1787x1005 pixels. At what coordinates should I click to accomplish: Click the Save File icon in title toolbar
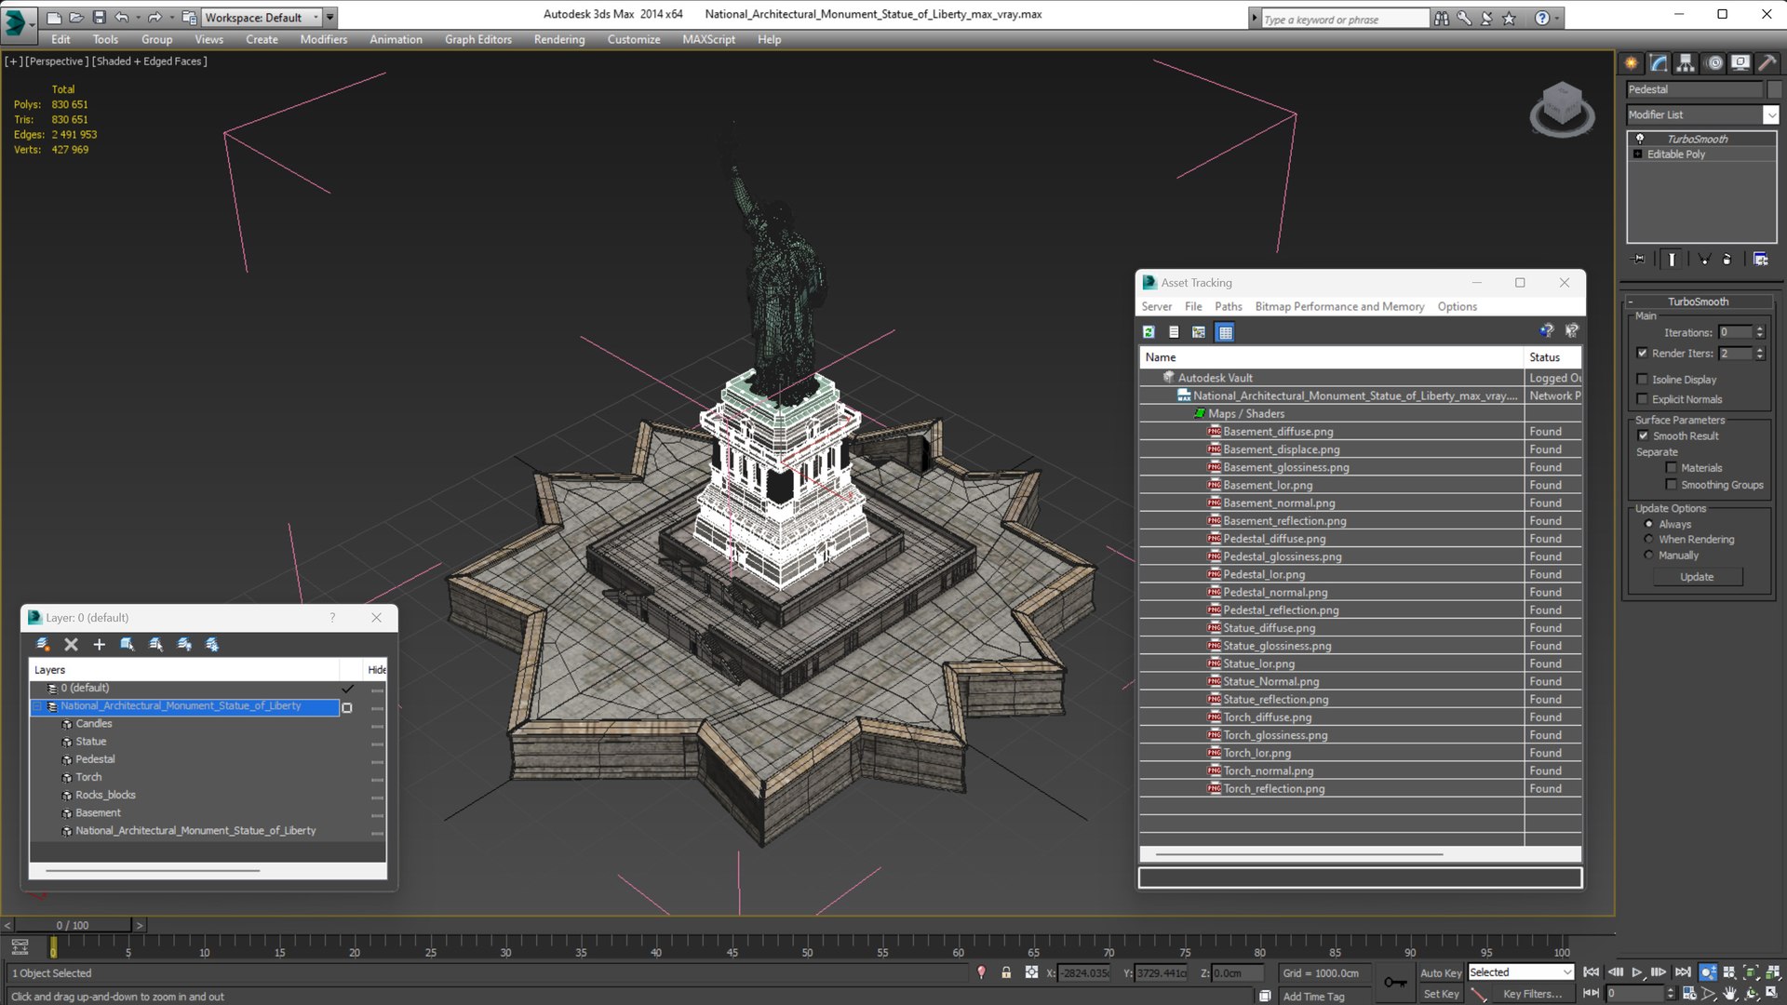[x=99, y=17]
